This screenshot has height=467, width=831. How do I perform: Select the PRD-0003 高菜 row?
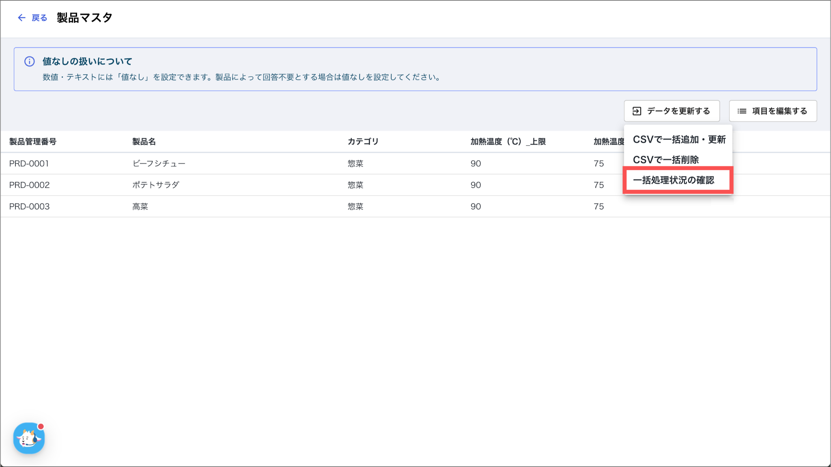click(x=29, y=207)
